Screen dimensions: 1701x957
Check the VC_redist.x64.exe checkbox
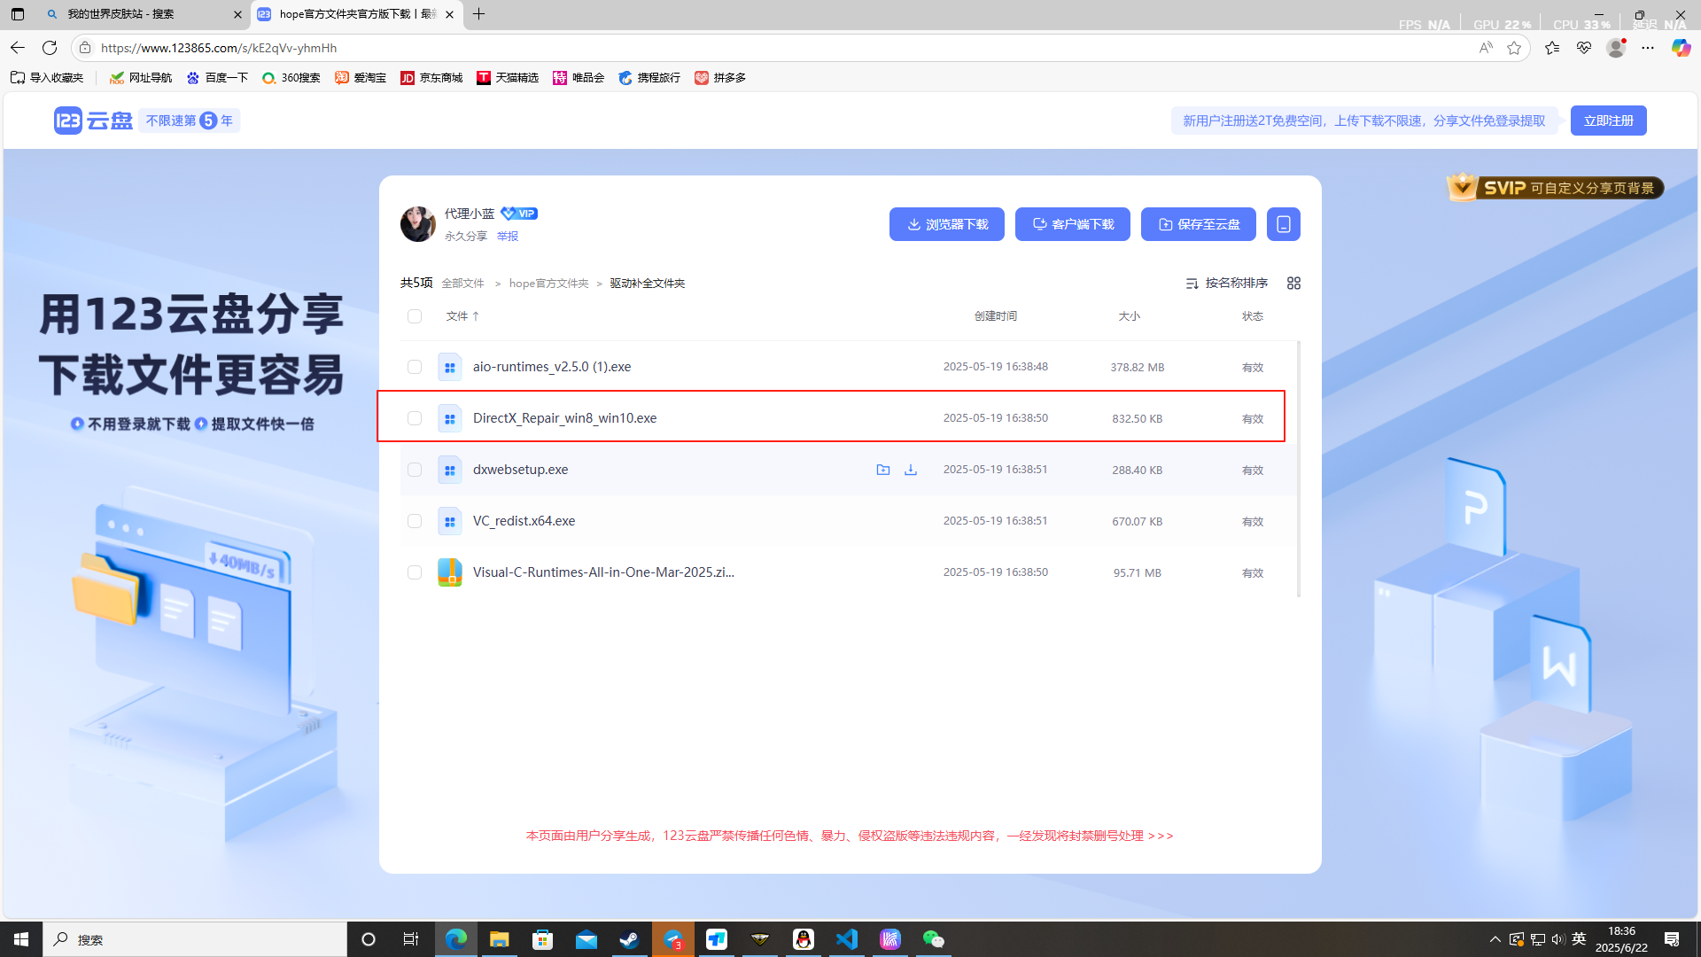[x=415, y=521]
